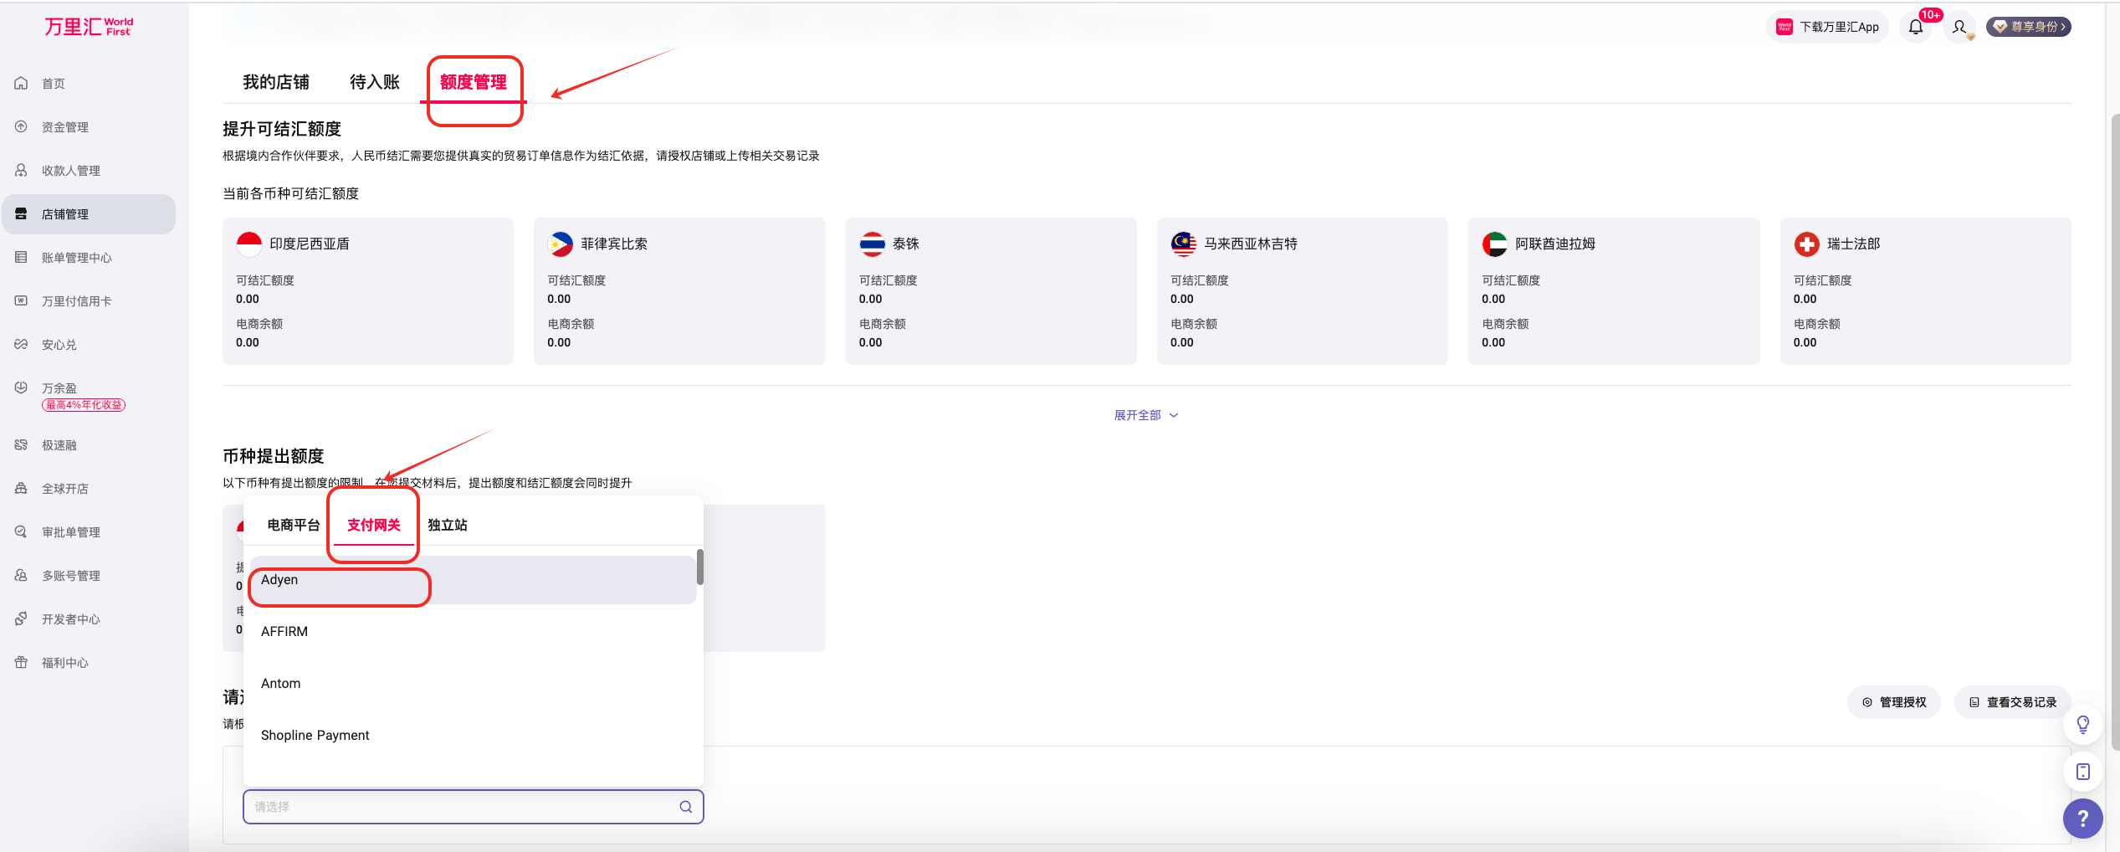This screenshot has width=2120, height=852.
Task: Open 首页 from the sidebar
Action: (54, 84)
